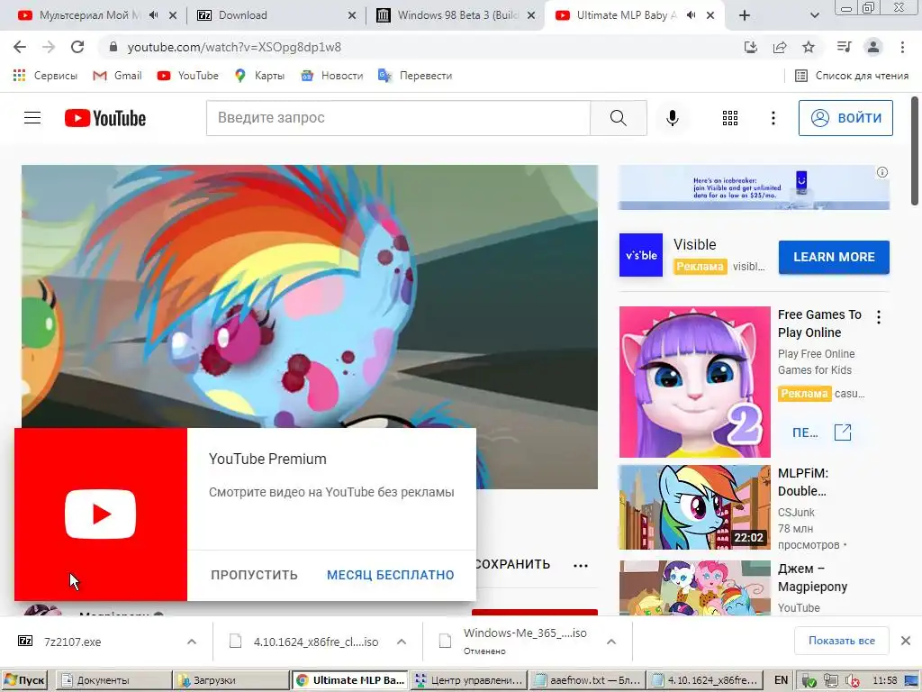Screen dimensions: 922x692
Task: Bookmark this page with the star icon
Action: [809, 47]
